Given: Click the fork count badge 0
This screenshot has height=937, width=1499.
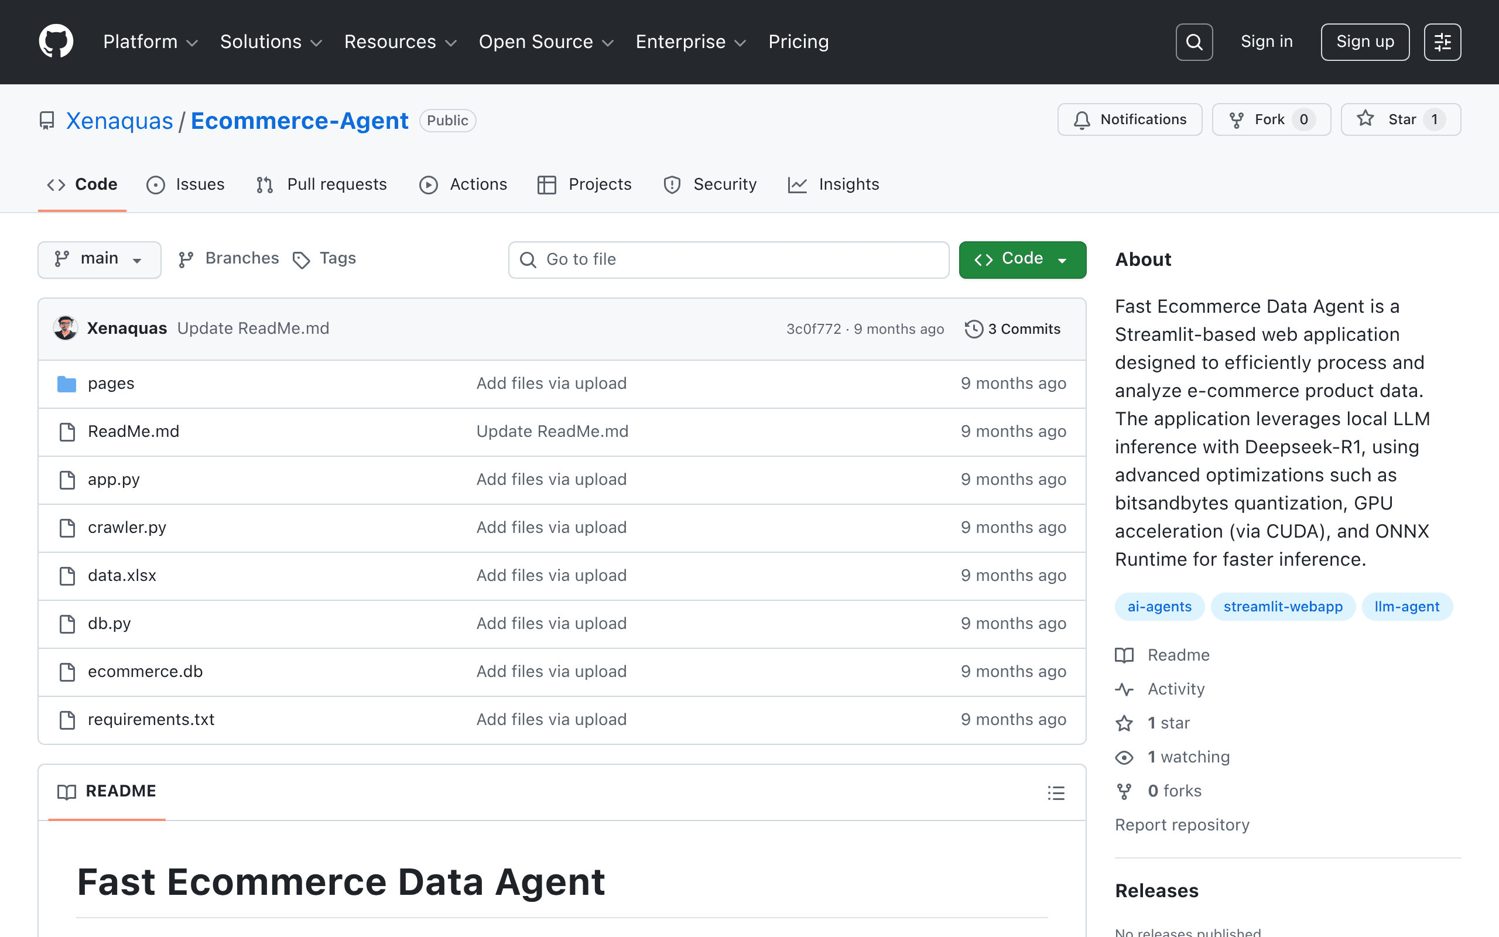Looking at the screenshot, I should 1303,119.
